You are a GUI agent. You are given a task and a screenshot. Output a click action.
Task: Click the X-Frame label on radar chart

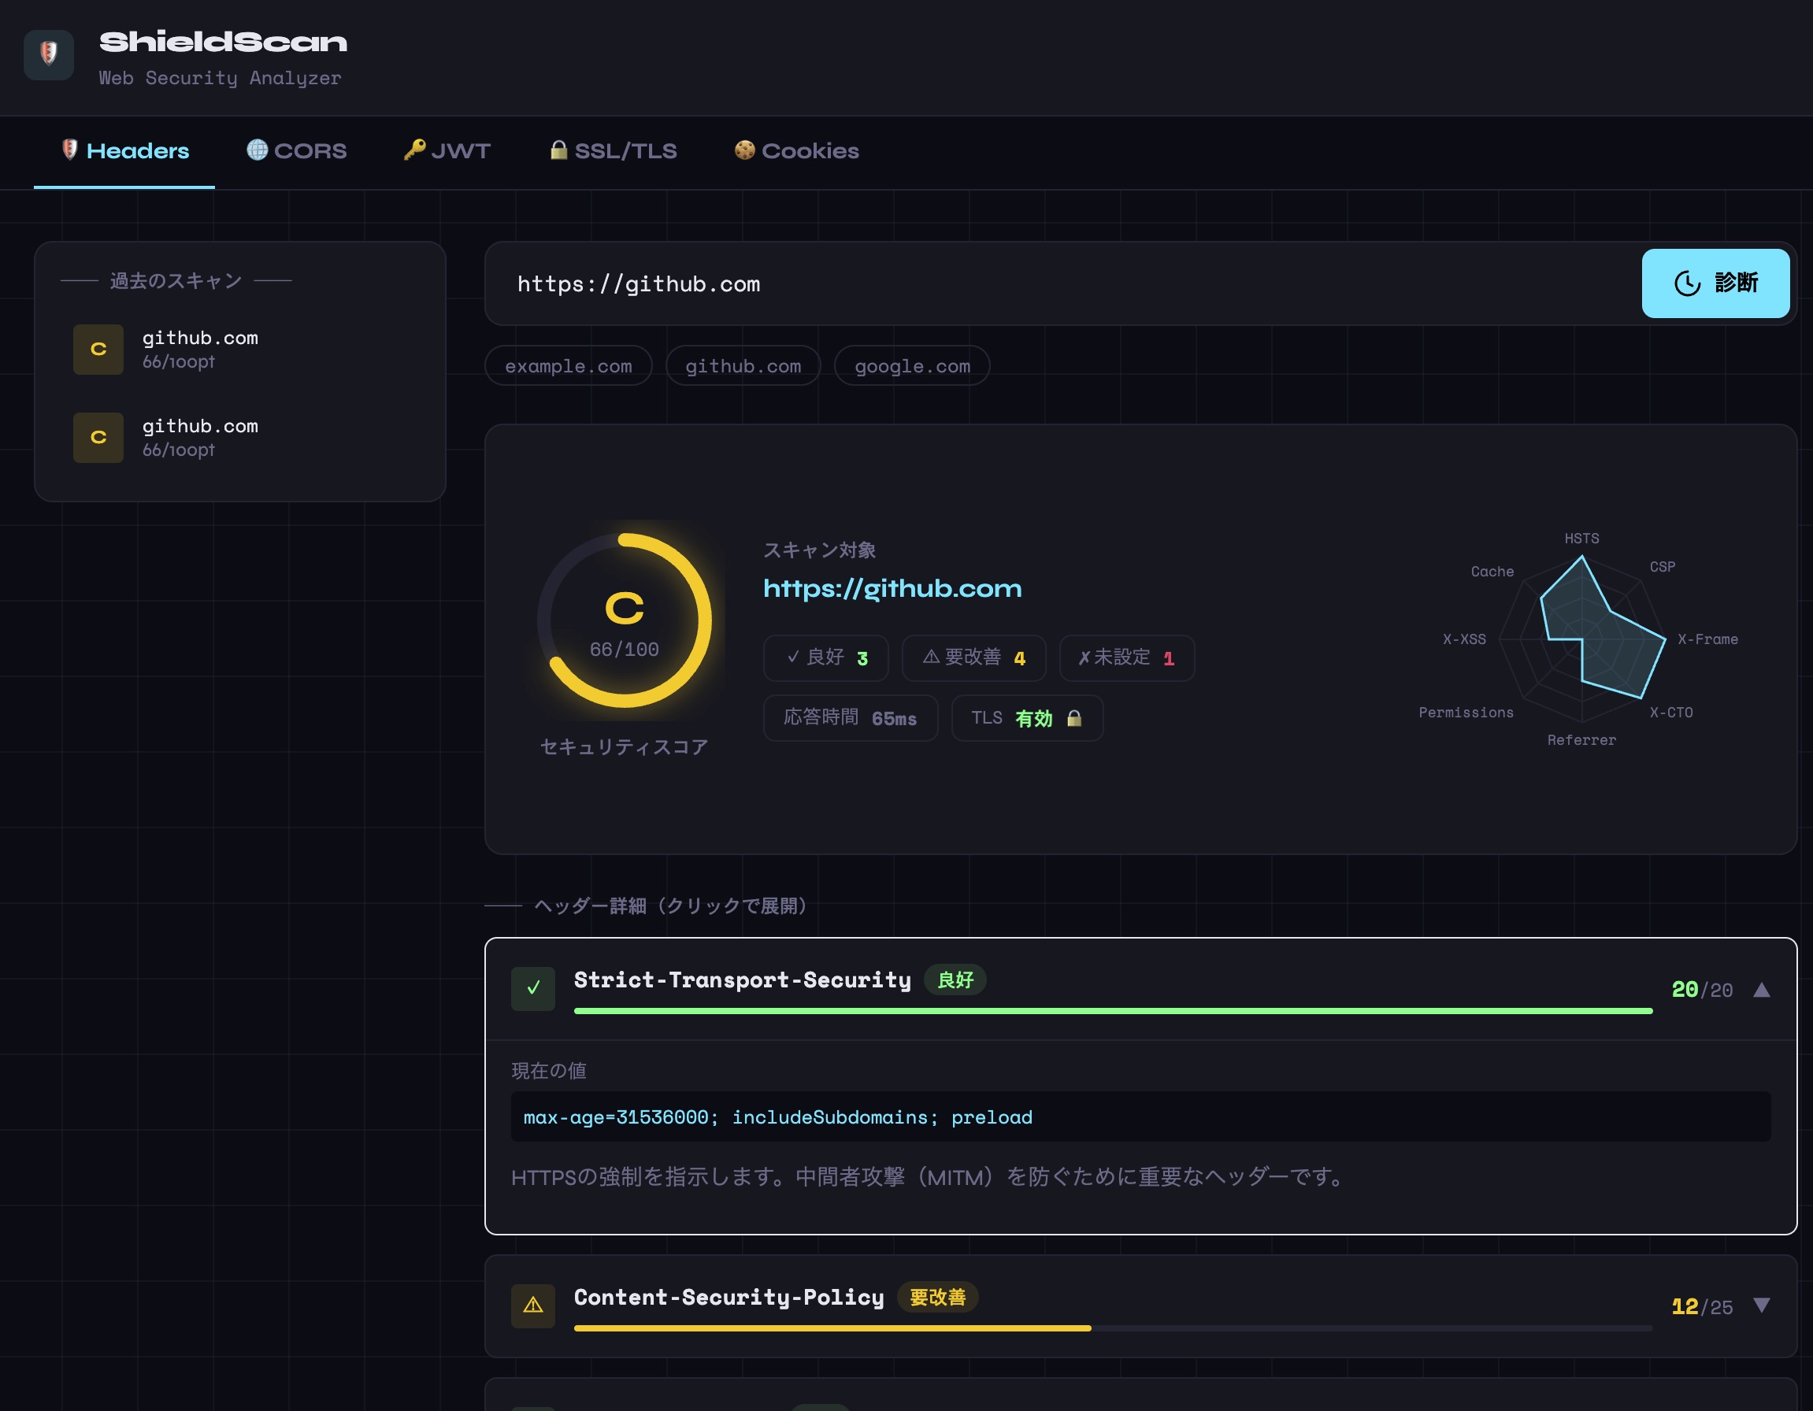click(1707, 639)
